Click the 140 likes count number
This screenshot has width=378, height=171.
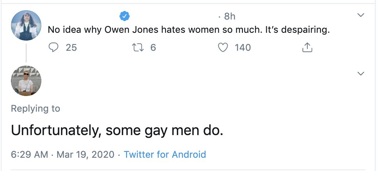pos(242,48)
